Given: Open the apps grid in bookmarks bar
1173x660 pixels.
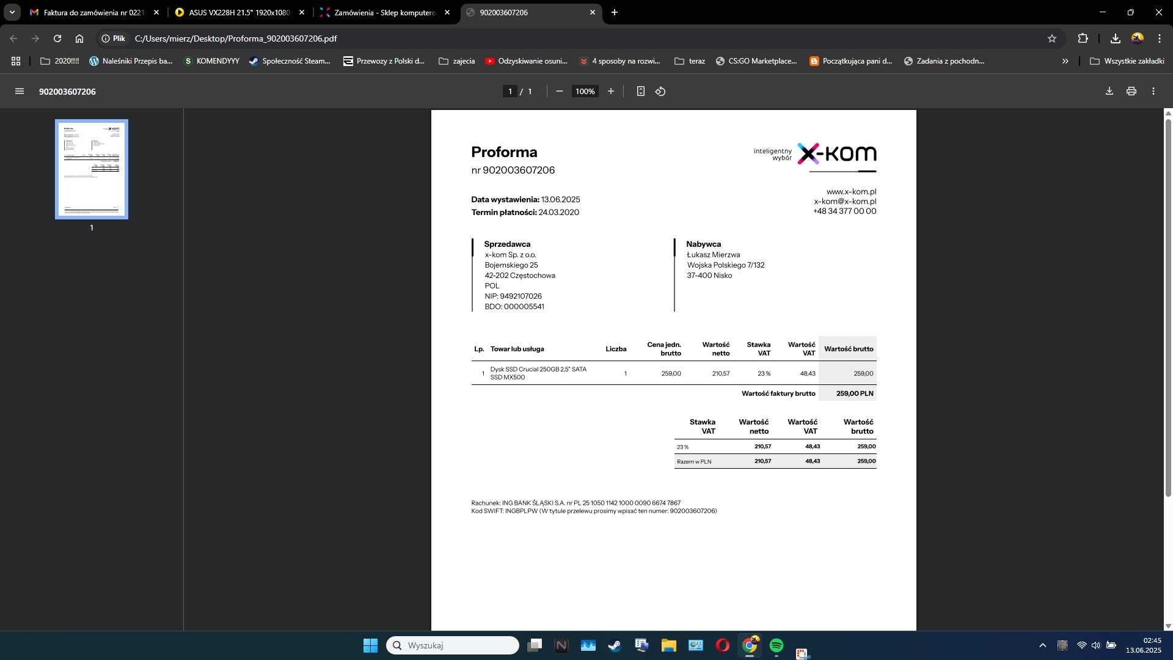Looking at the screenshot, I should (16, 61).
